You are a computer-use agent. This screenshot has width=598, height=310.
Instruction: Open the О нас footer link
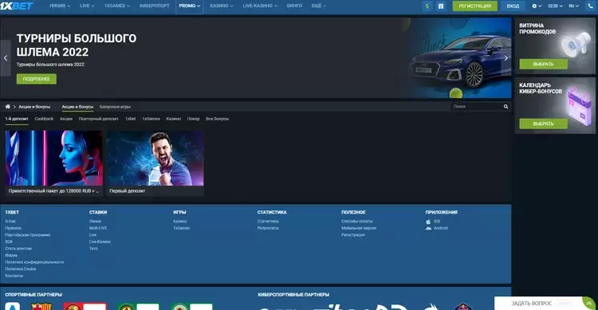click(x=10, y=222)
